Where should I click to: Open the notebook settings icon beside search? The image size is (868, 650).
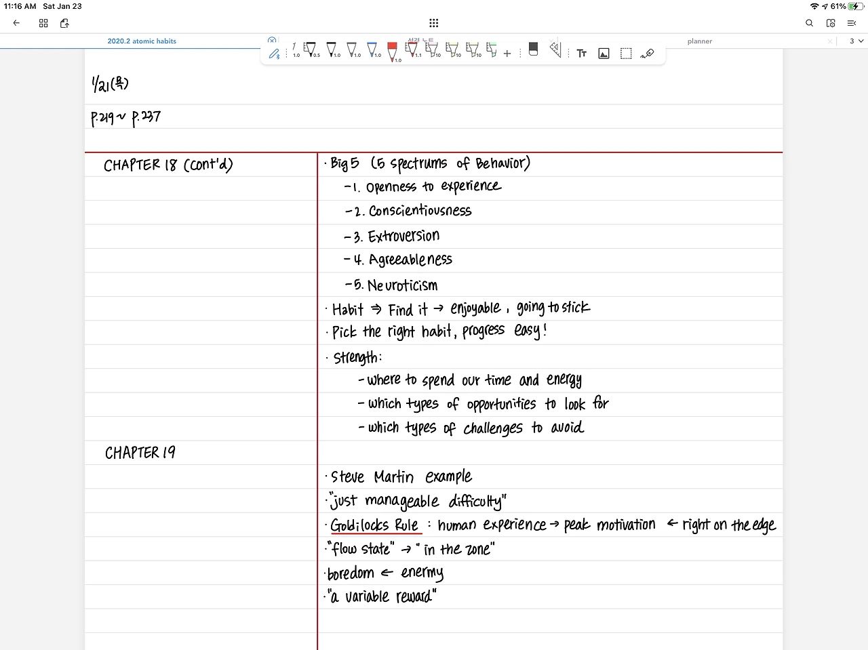click(831, 23)
